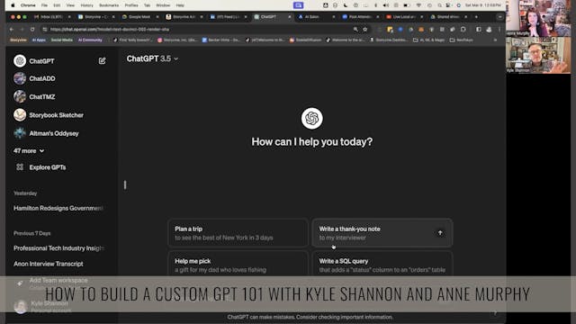This screenshot has width=576, height=324.
Task: Click the menu bar date and time
Action: pyautogui.click(x=483, y=5)
